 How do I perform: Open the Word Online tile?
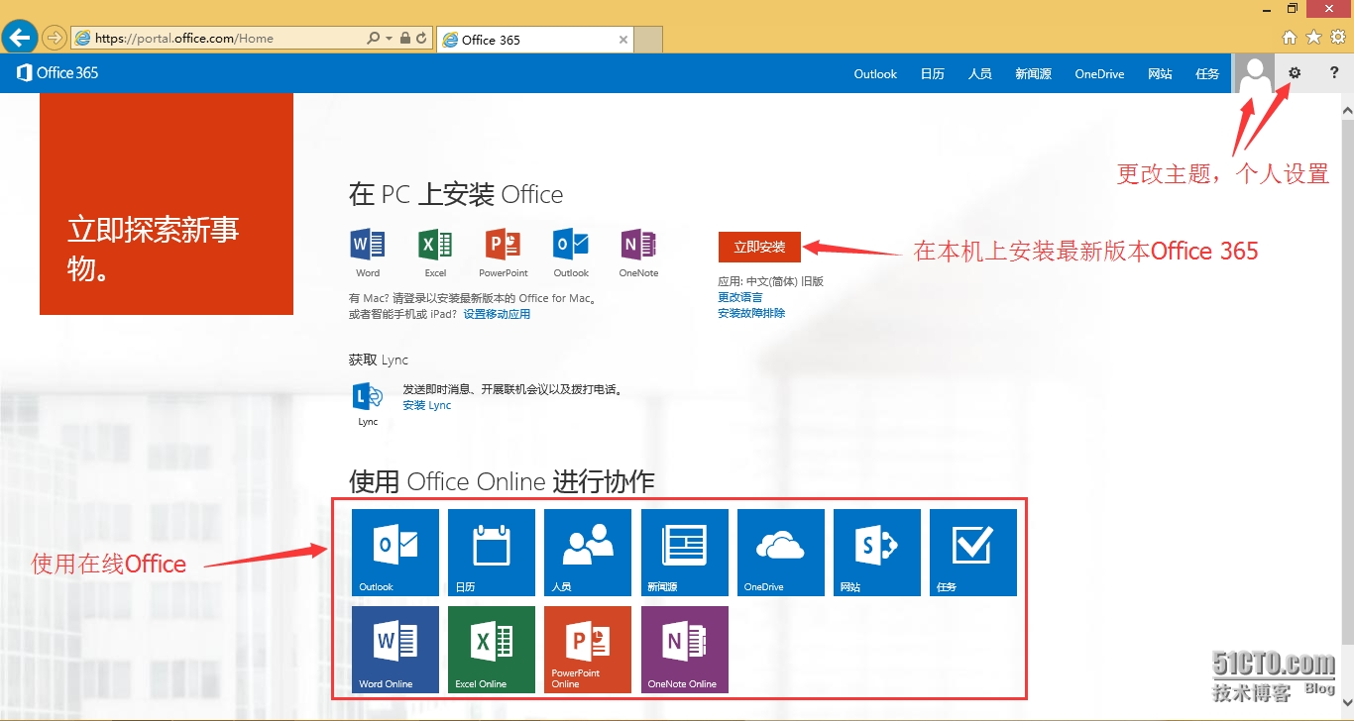click(x=395, y=649)
